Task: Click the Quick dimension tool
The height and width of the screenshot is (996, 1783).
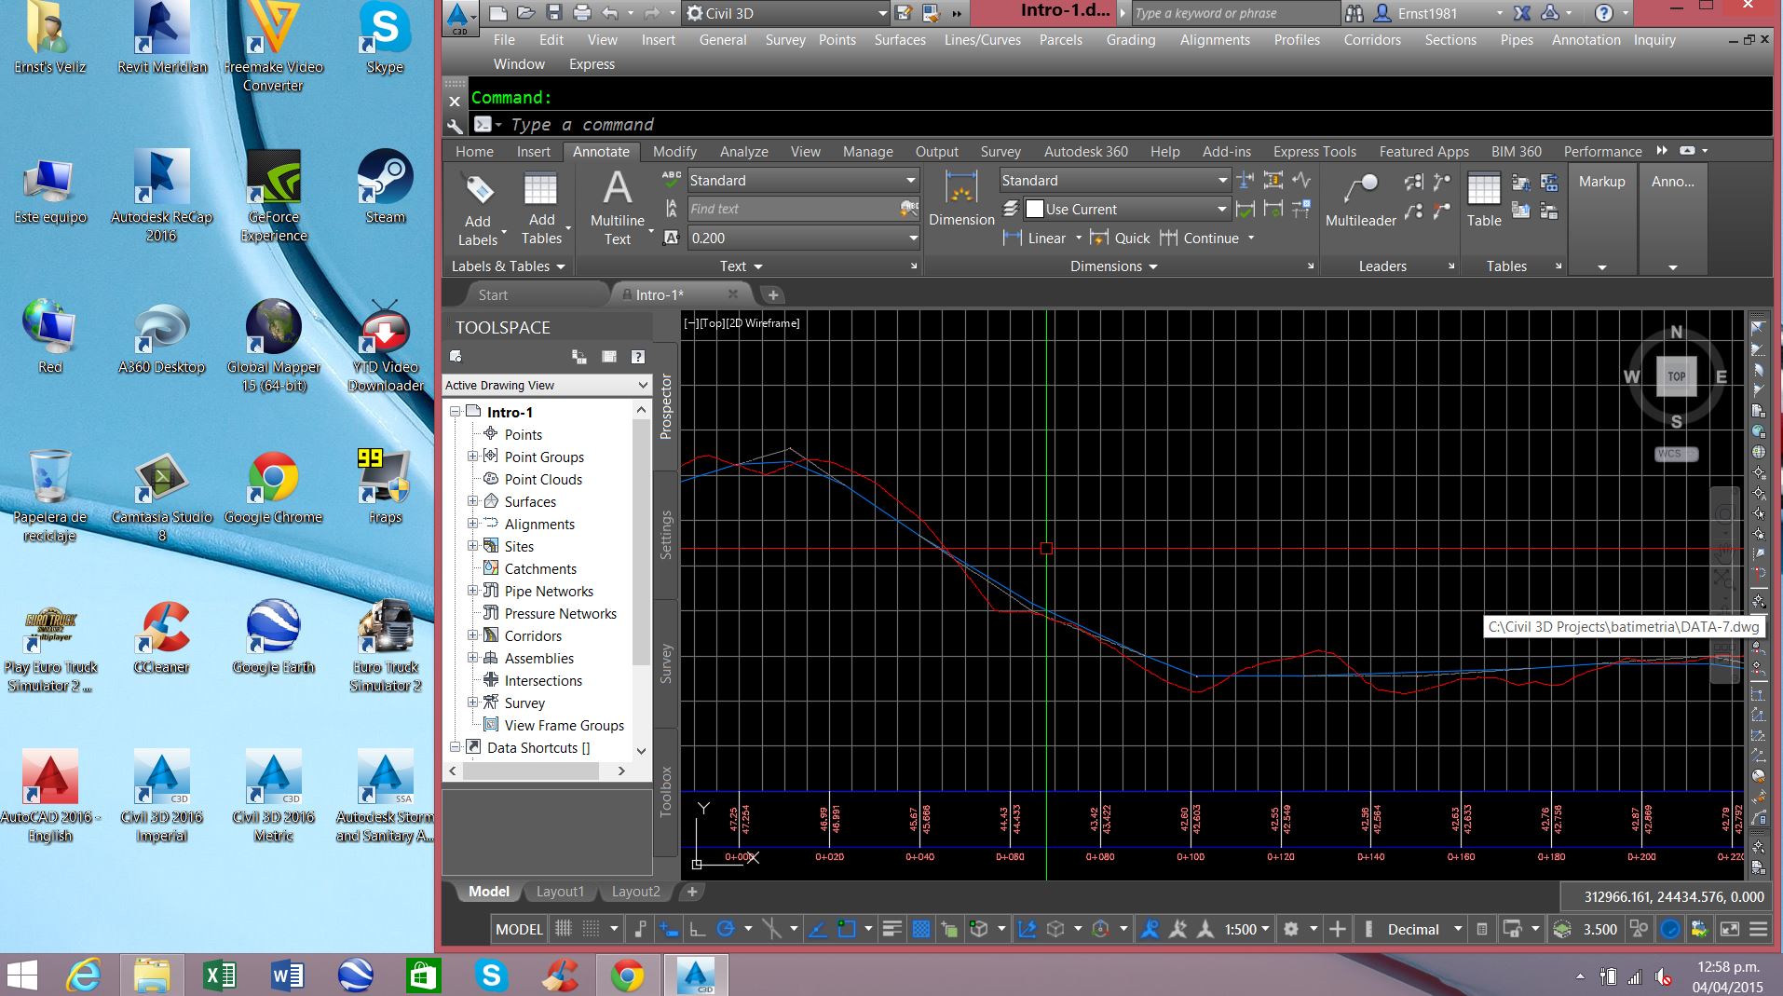Action: pos(1121,239)
